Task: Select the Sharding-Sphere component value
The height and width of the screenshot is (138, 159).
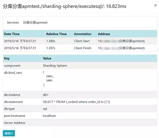Action: point(55,66)
